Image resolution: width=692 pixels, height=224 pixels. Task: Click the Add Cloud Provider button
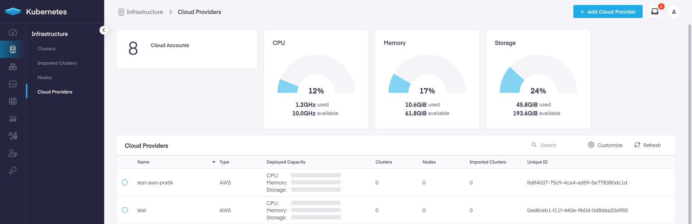point(608,12)
